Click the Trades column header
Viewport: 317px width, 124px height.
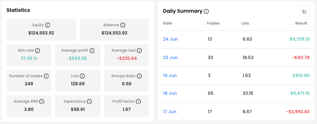213,23
